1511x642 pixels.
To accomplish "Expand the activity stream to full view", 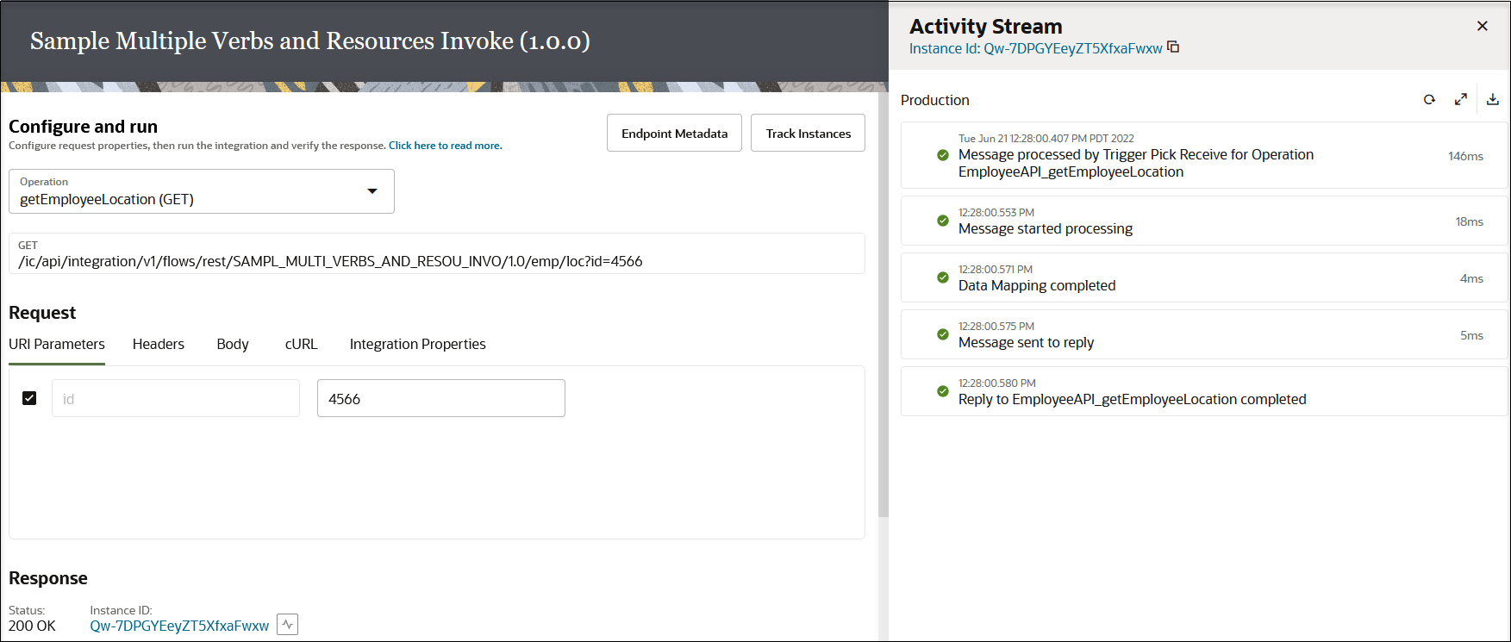I will click(x=1461, y=100).
